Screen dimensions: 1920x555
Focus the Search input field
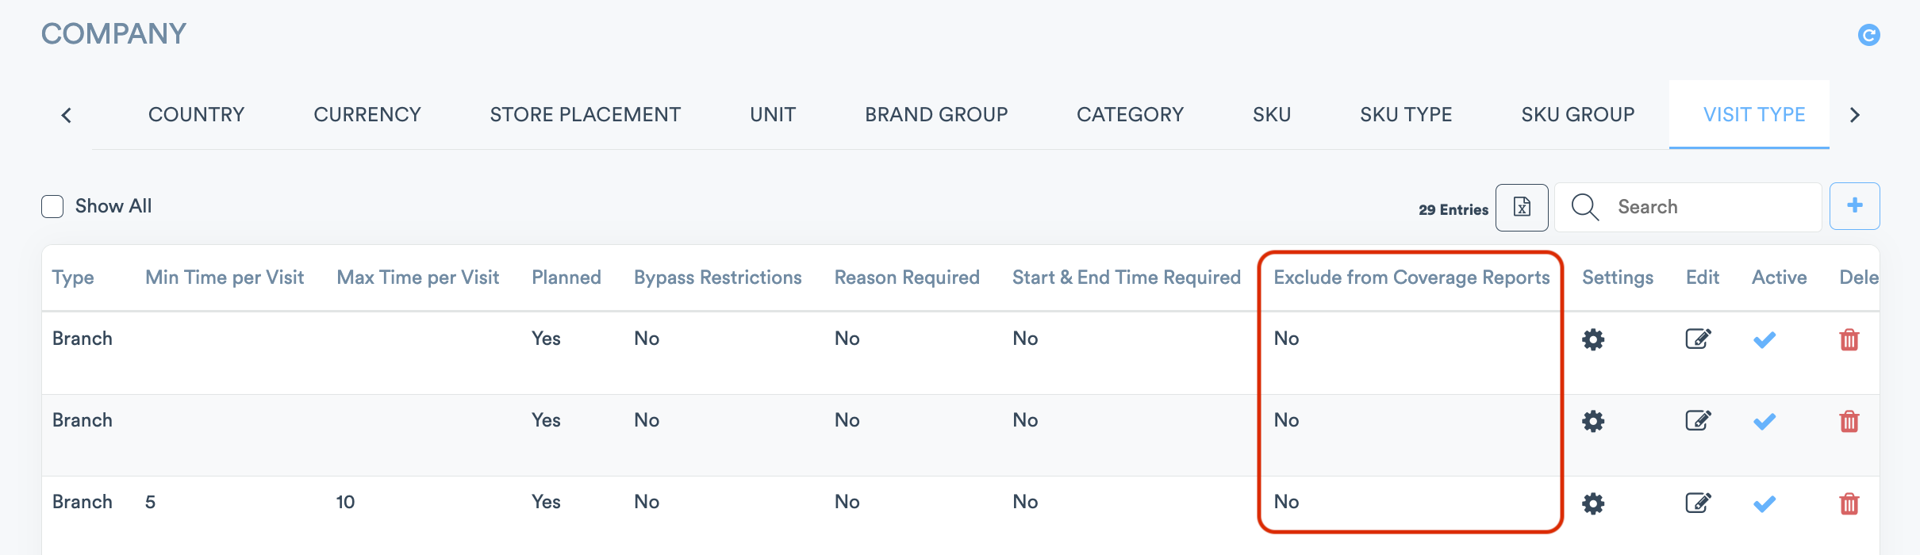point(1706,207)
